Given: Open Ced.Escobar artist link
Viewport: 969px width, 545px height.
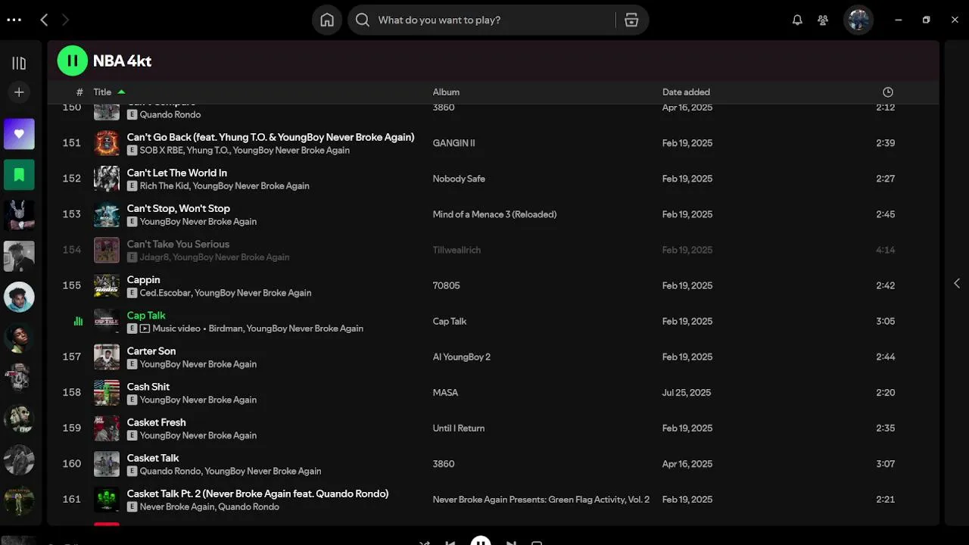Looking at the screenshot, I should point(165,293).
